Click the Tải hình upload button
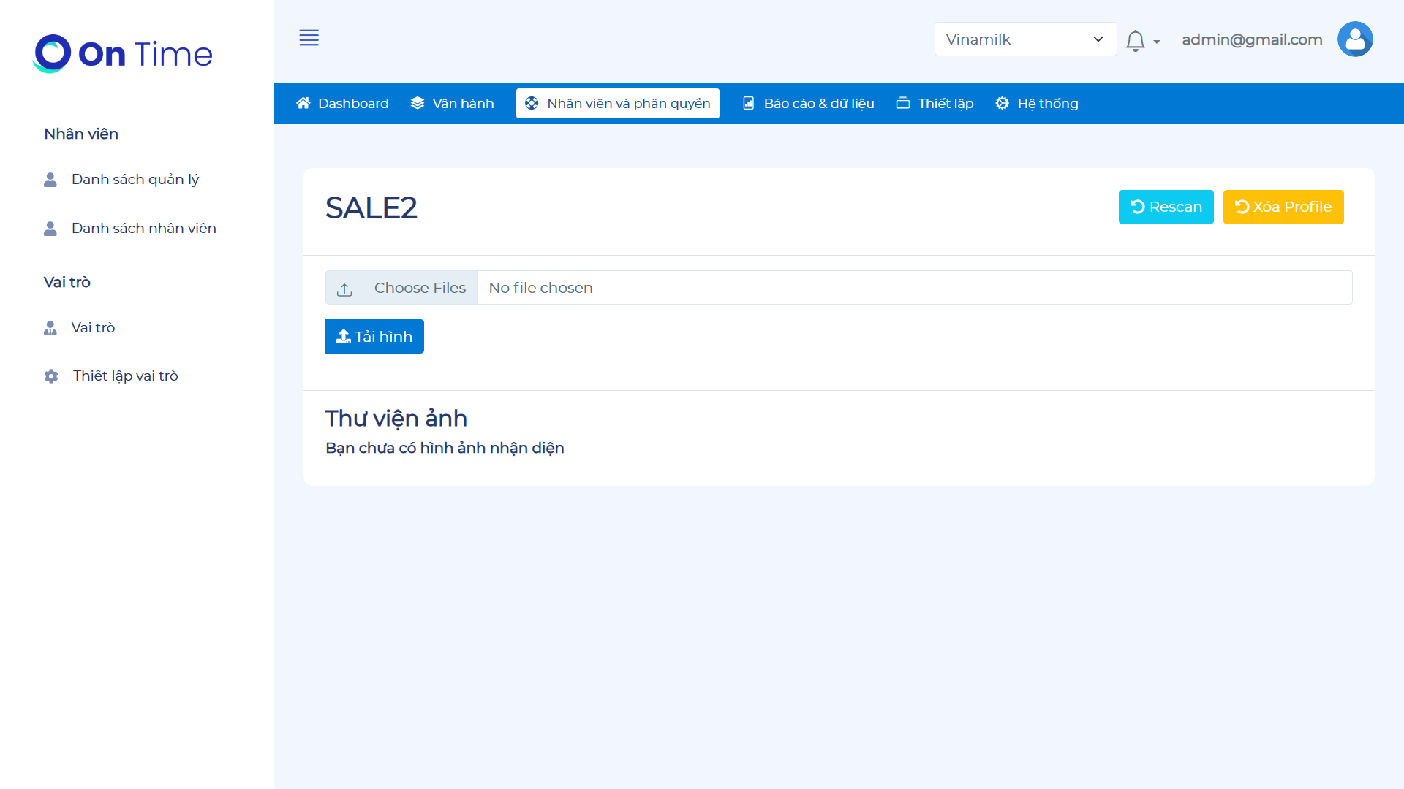 pyautogui.click(x=374, y=336)
